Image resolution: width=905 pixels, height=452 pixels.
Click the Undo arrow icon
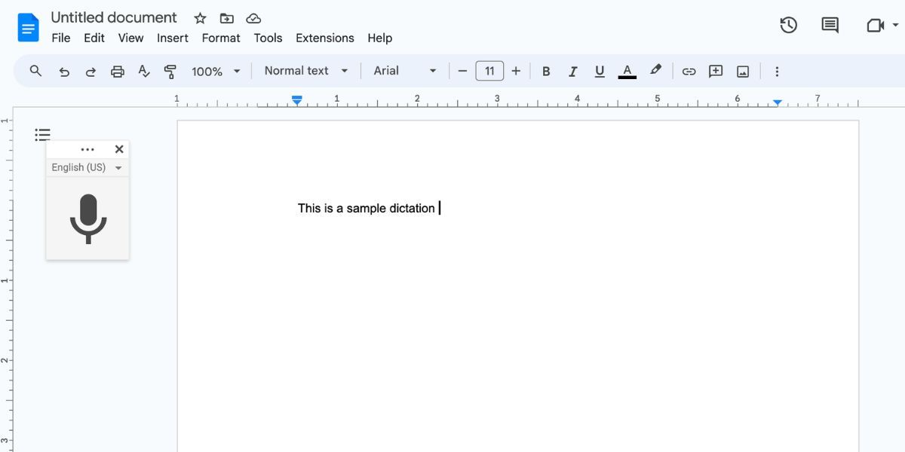64,72
